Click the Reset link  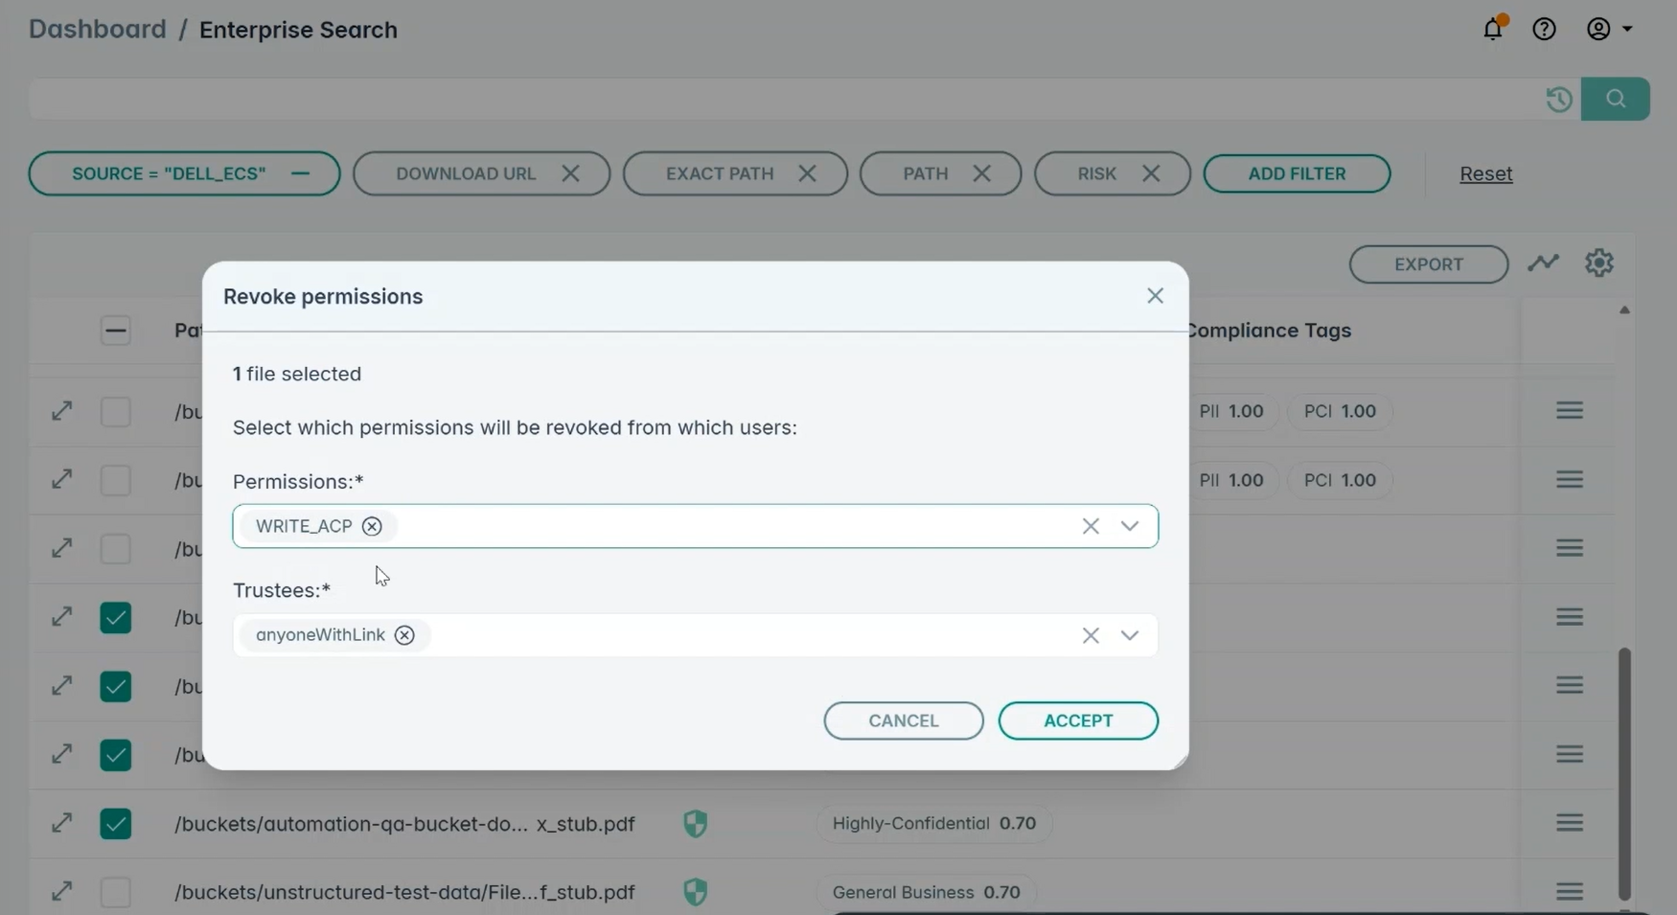pos(1486,173)
